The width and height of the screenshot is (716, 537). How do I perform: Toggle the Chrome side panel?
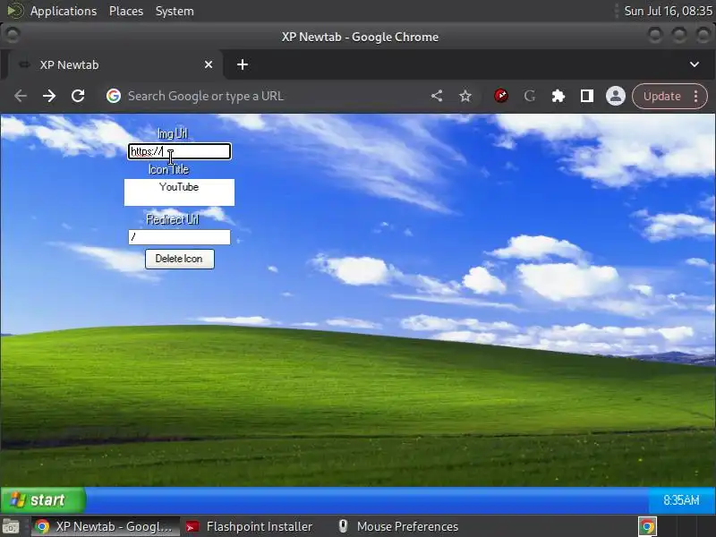click(x=587, y=96)
